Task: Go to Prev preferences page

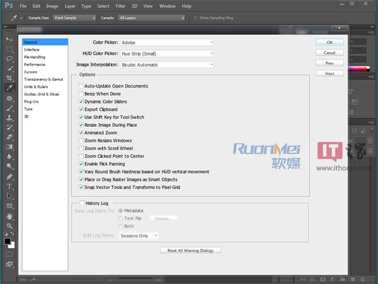Action: coord(329,63)
